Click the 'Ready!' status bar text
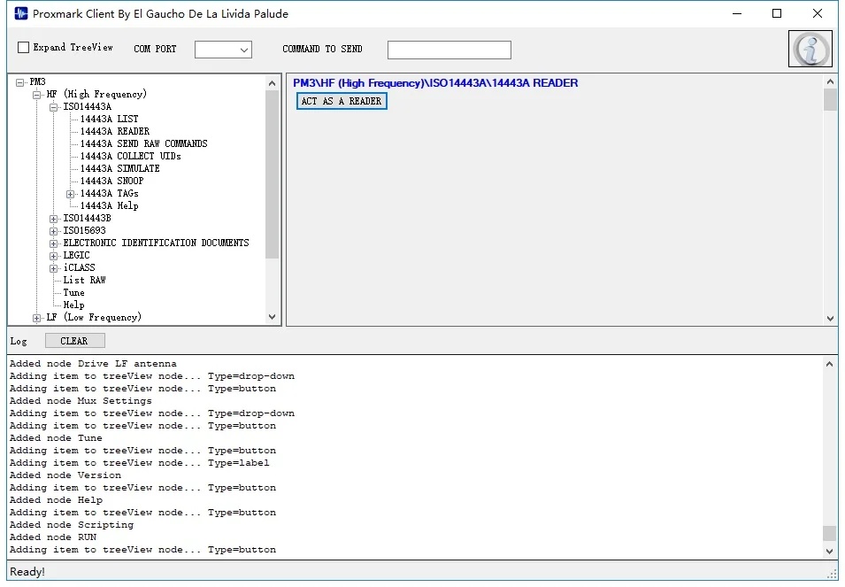The width and height of the screenshot is (845, 587). 27,572
